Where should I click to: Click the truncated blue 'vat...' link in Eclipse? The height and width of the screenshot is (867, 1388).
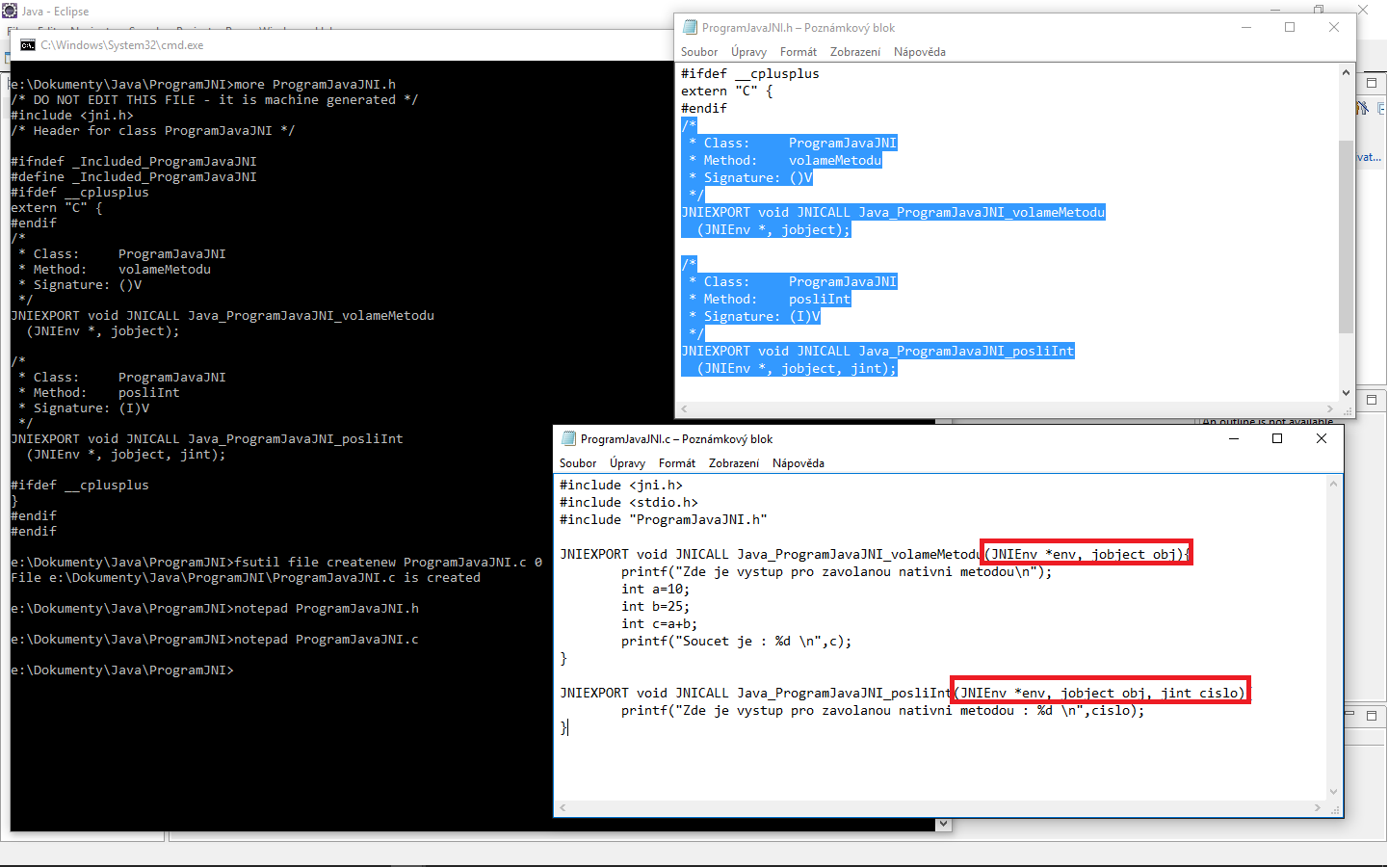click(x=1369, y=156)
